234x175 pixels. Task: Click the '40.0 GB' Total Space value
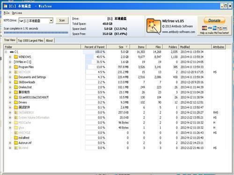tap(108, 24)
